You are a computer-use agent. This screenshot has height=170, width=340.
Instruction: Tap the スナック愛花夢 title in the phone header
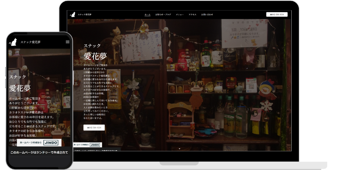(x=30, y=42)
